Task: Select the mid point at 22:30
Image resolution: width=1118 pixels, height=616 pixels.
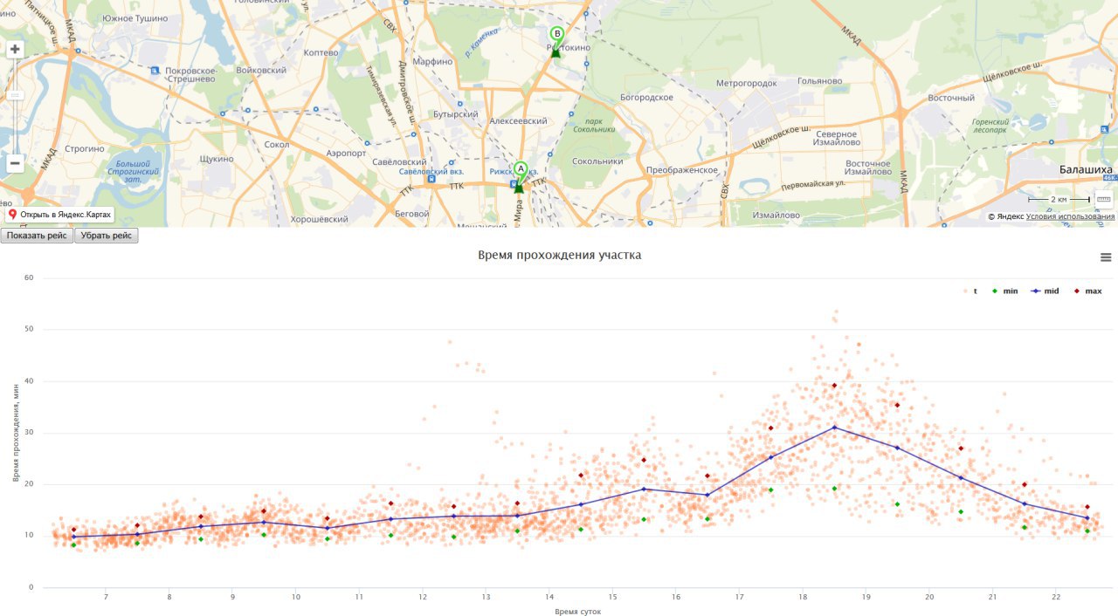Action: pyautogui.click(x=1087, y=517)
